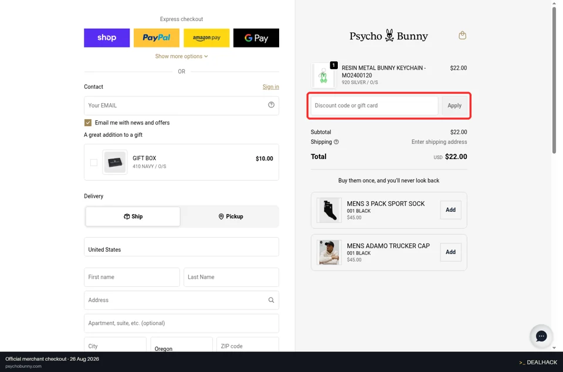Click the Psycho Bunny logo
The height and width of the screenshot is (372, 563).
click(x=389, y=36)
